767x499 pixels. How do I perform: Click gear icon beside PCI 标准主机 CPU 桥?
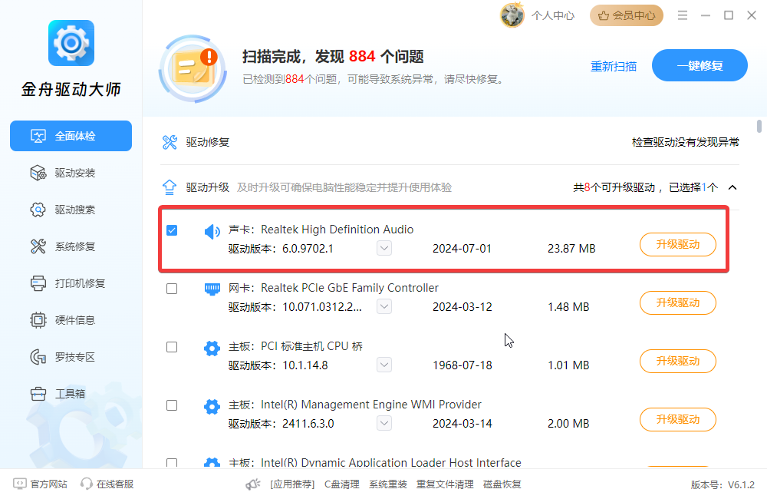pyautogui.click(x=212, y=349)
